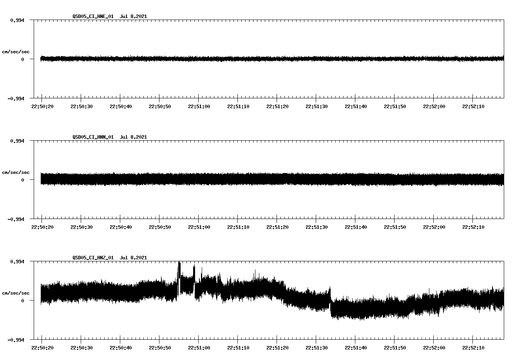Click the HNN plot's -0.994 lower axis value
The height and width of the screenshot is (362, 532).
click(x=16, y=219)
